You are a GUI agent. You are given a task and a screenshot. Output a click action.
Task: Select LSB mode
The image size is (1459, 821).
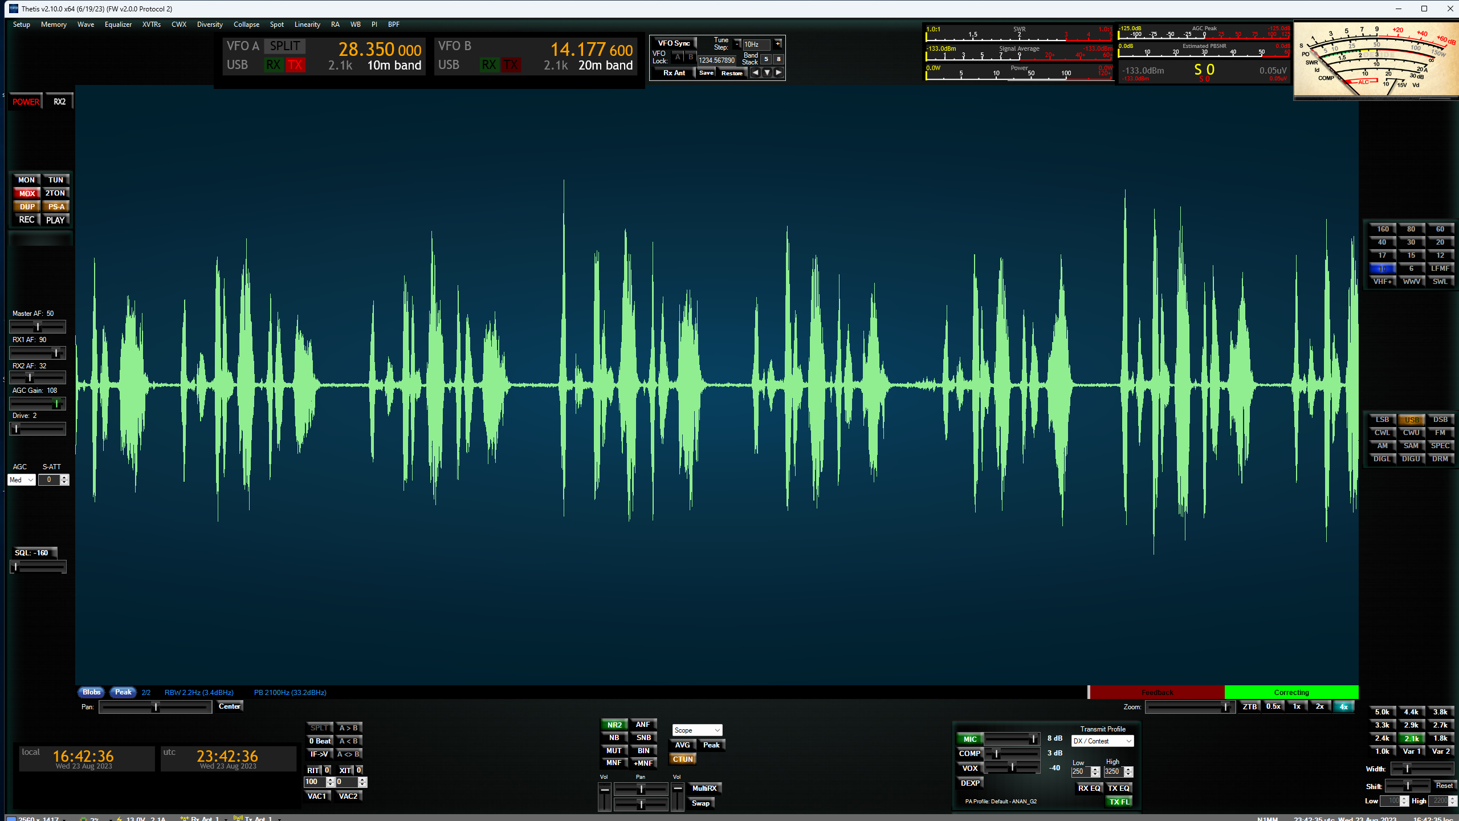[x=1382, y=420]
